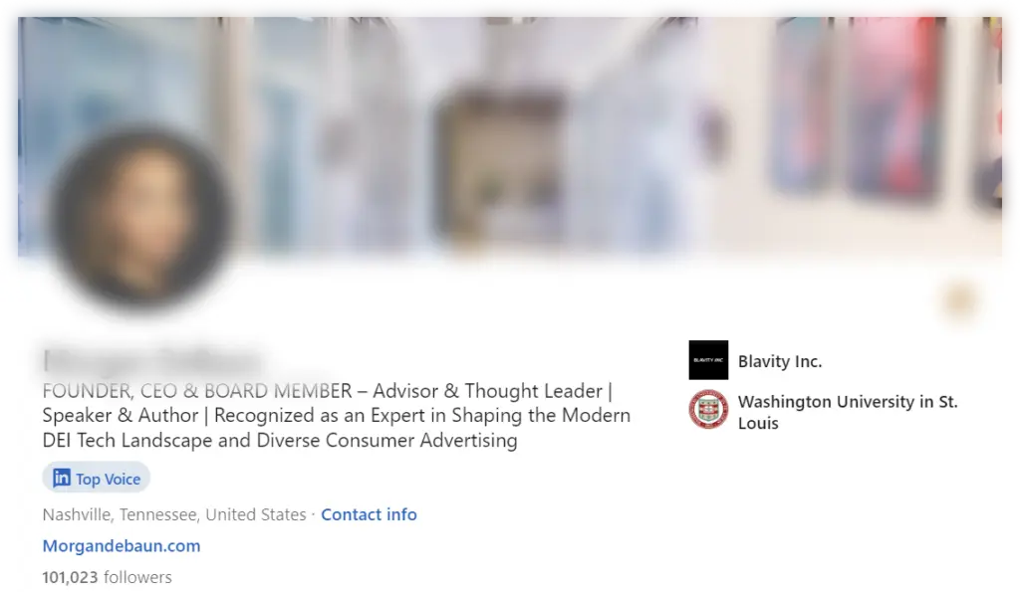Click the DEI Tech Landscape headline line

point(280,441)
